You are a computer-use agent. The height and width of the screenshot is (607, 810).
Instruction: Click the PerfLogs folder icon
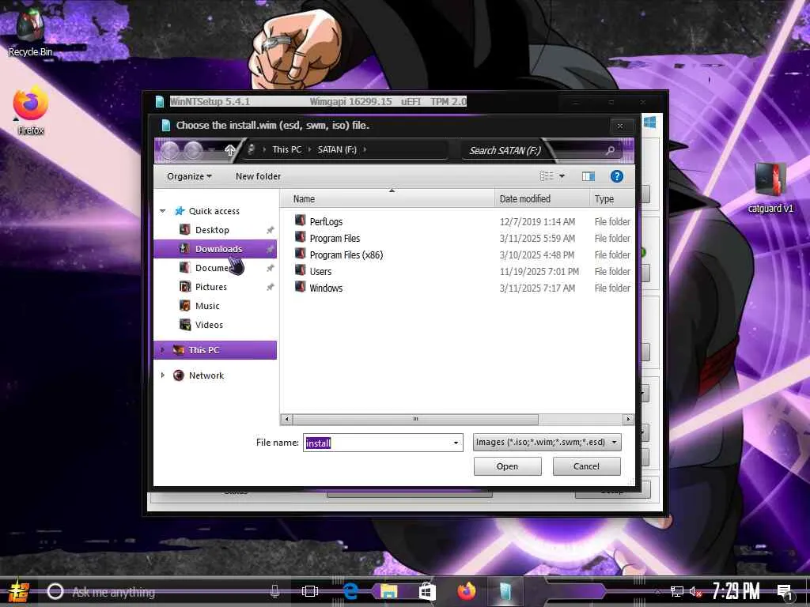click(300, 221)
